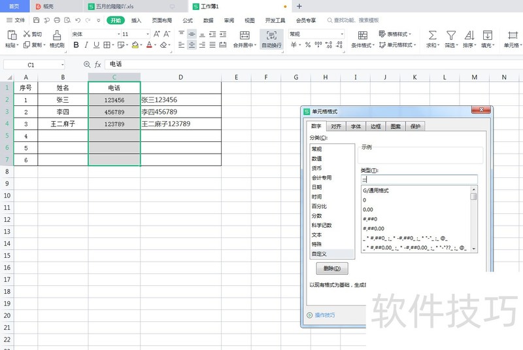Screen dimensions: 523x350
Task: Click the Undo arrow
Action: tap(78, 20)
